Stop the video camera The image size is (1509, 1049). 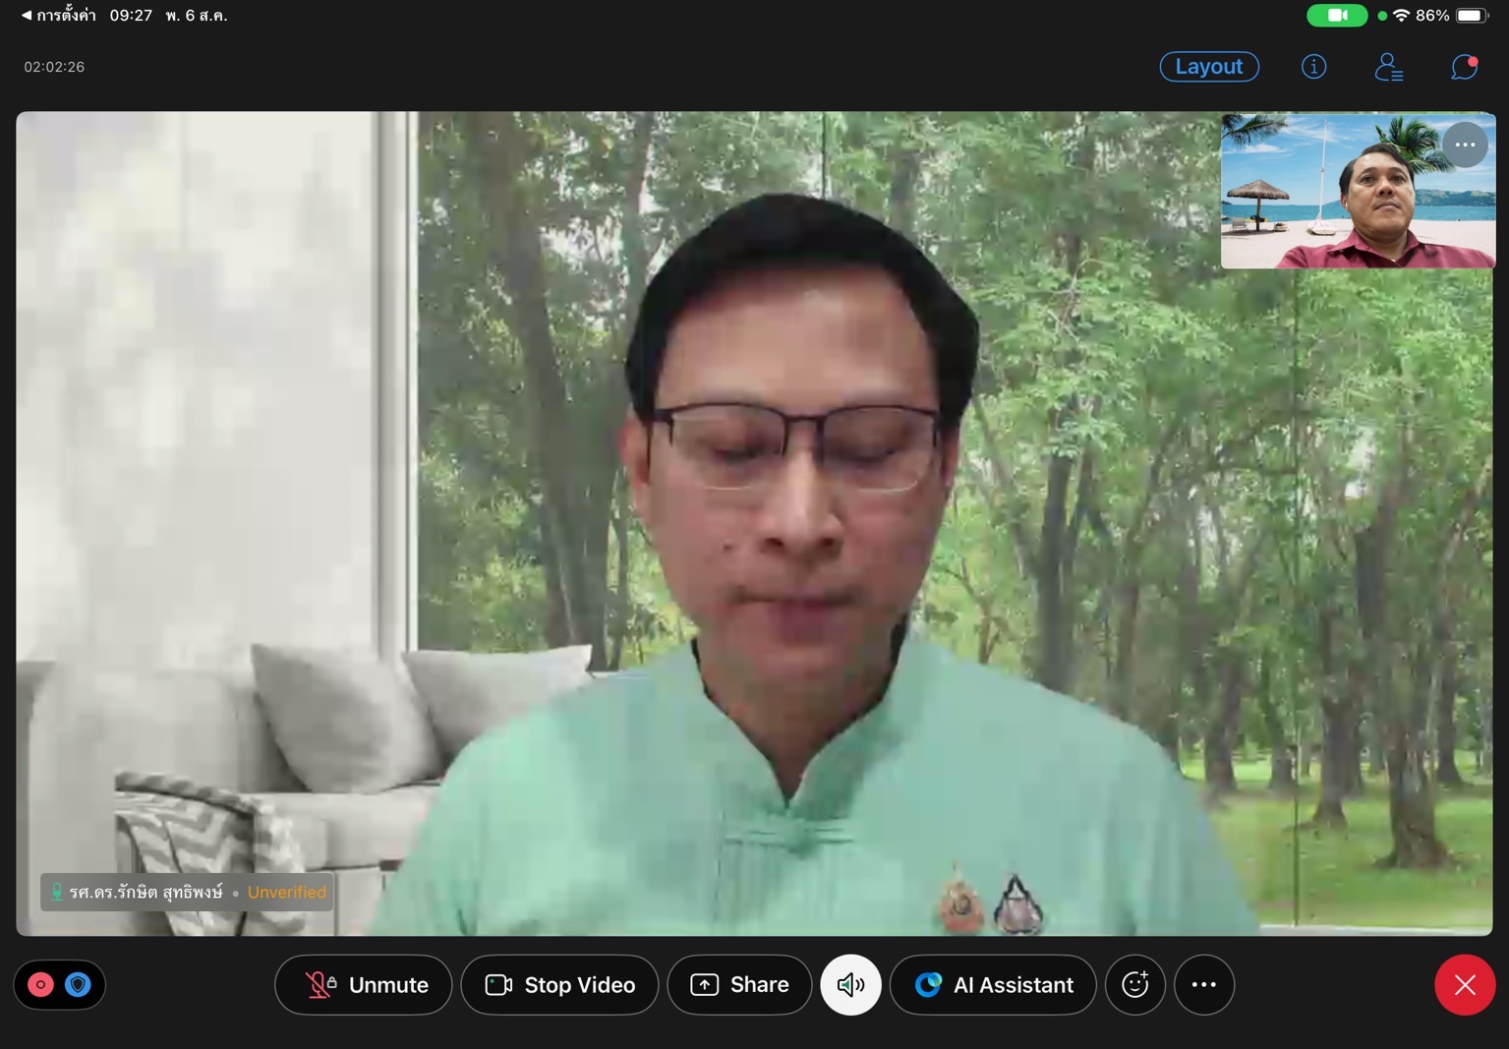pos(559,984)
